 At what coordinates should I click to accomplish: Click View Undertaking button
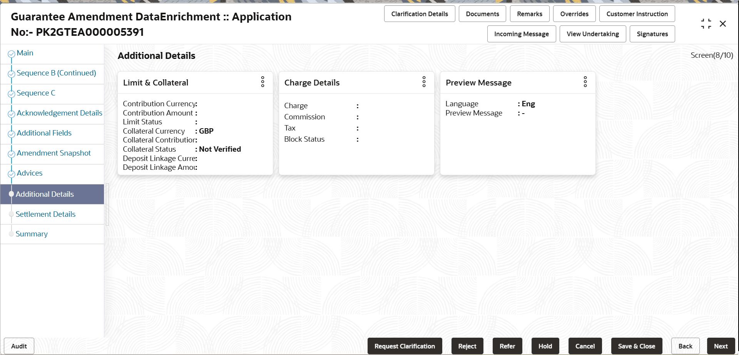[593, 34]
